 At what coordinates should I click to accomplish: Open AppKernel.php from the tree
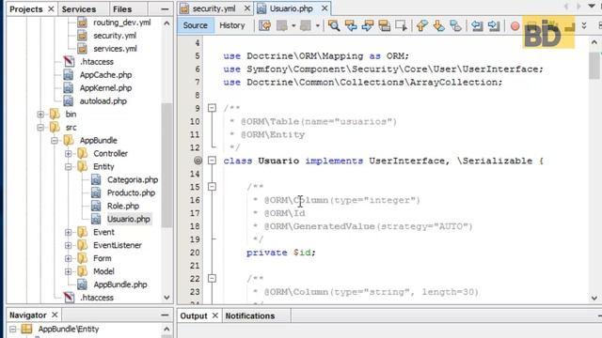[x=105, y=87]
